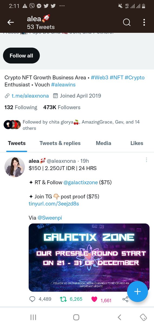Tap the Android recent apps navigation icon

pos(33,317)
